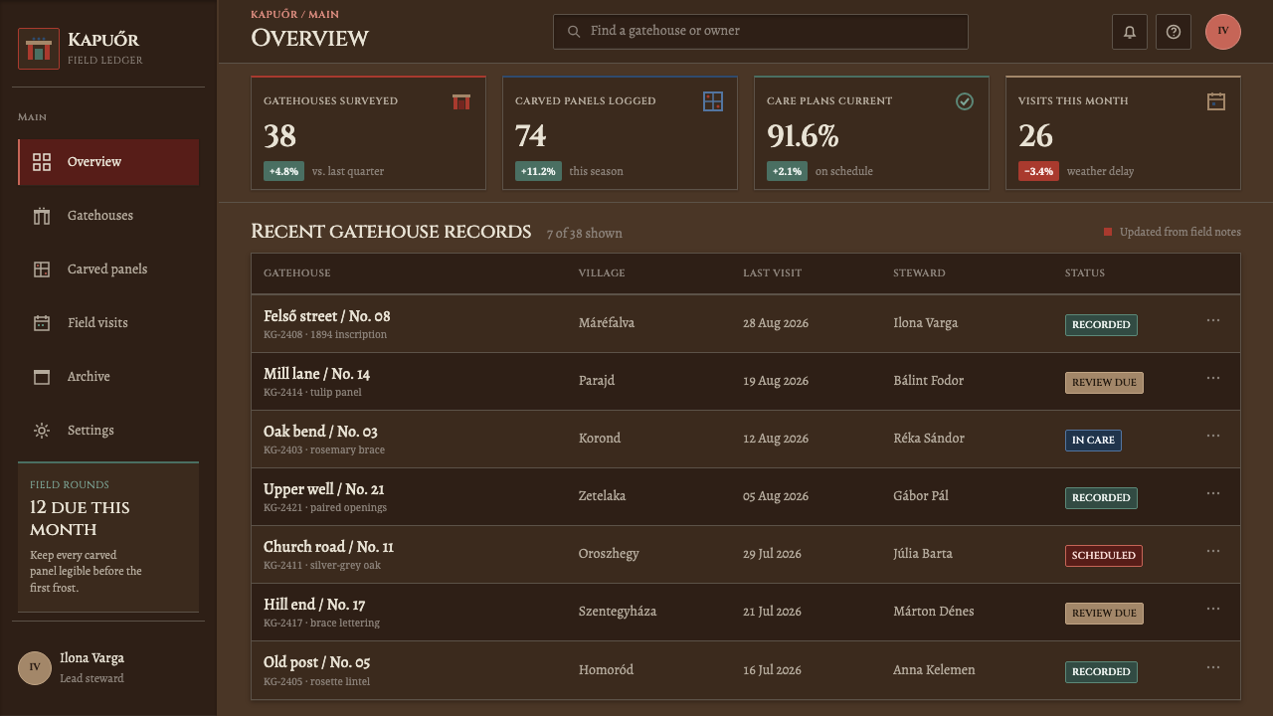The height and width of the screenshot is (716, 1273).
Task: Open Carved panels section
Action: tap(108, 269)
